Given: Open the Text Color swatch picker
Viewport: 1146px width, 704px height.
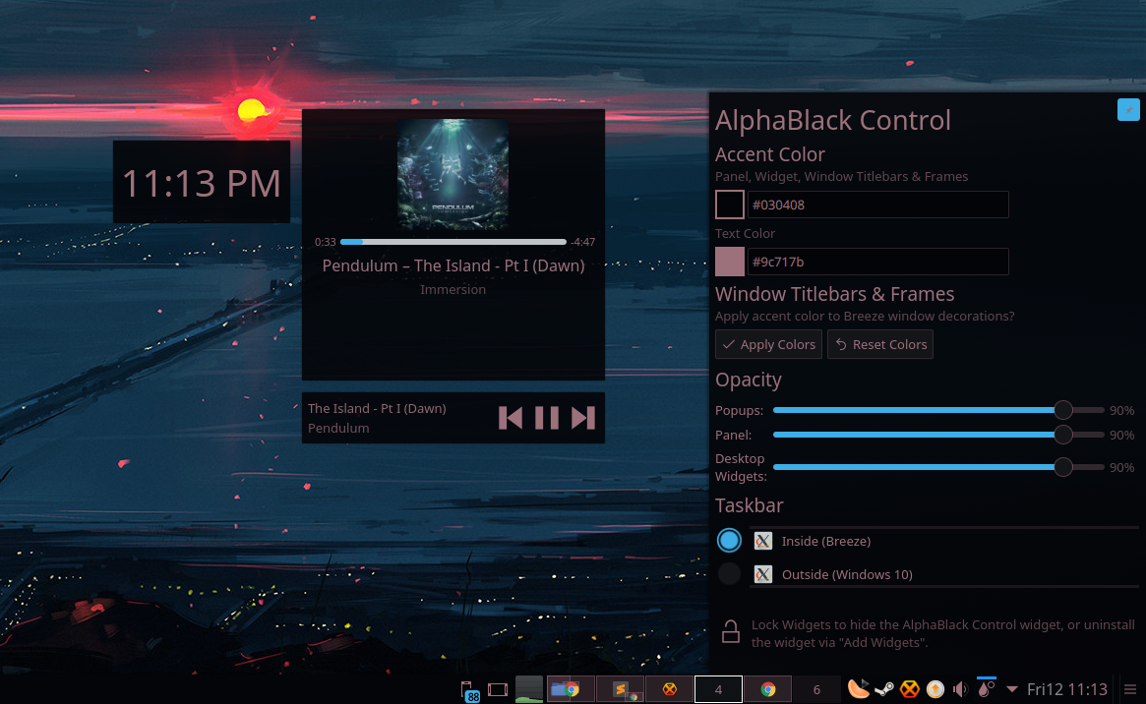Looking at the screenshot, I should pyautogui.click(x=729, y=262).
